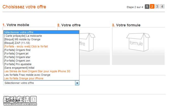173x109 pixels.
Task: Pick Forfaits Origami jet
Action: (x=41, y=53)
